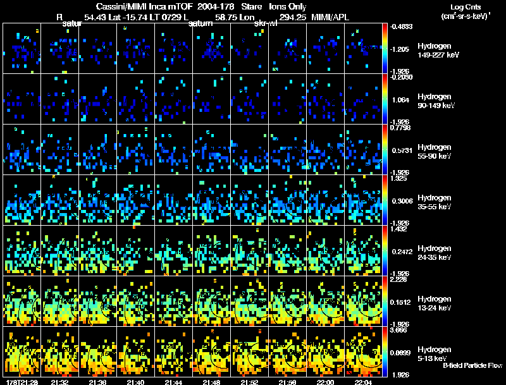Click the '0.2472' color scale value
The height and width of the screenshot is (385, 506).
402,252
